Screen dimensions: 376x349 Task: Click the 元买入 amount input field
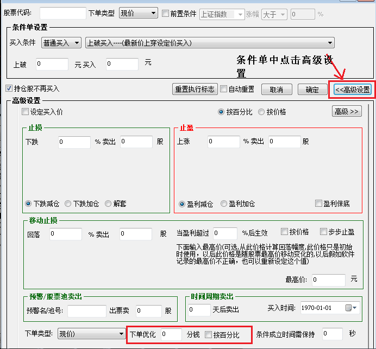(x=122, y=64)
